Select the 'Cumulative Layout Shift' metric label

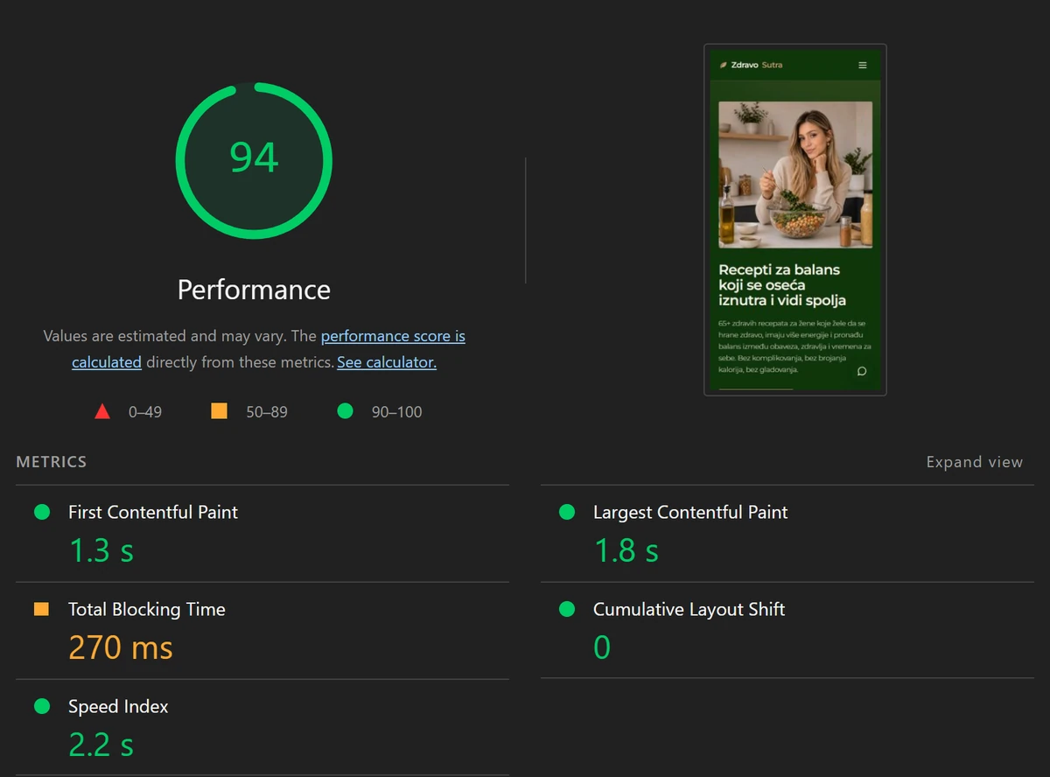coord(689,609)
